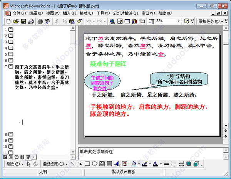This screenshot has height=179, width=231.
Task: Click the Arrow Style icon
Action: [x=181, y=164]
